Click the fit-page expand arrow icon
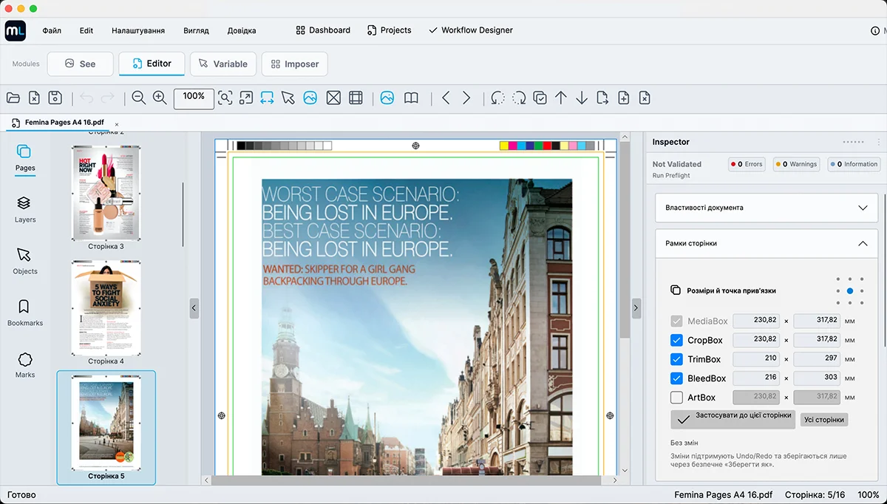The height and width of the screenshot is (504, 887). (x=246, y=98)
